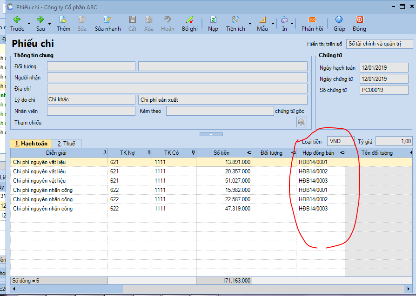416x296 pixels.
Task: Expand the In print dropdown arrow
Action: click(292, 24)
